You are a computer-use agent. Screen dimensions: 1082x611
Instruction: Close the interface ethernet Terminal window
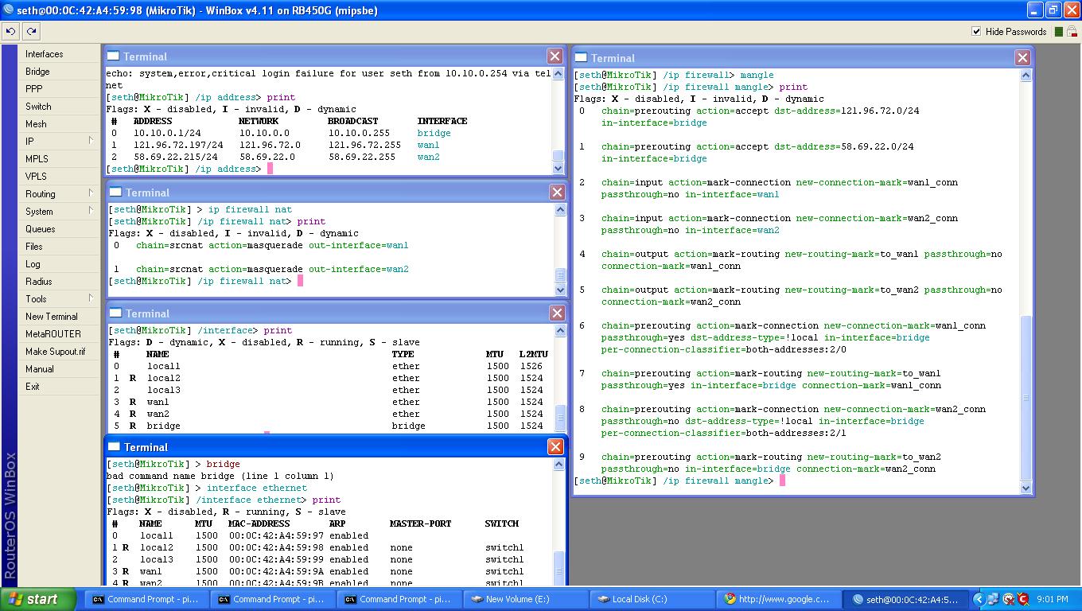point(555,446)
